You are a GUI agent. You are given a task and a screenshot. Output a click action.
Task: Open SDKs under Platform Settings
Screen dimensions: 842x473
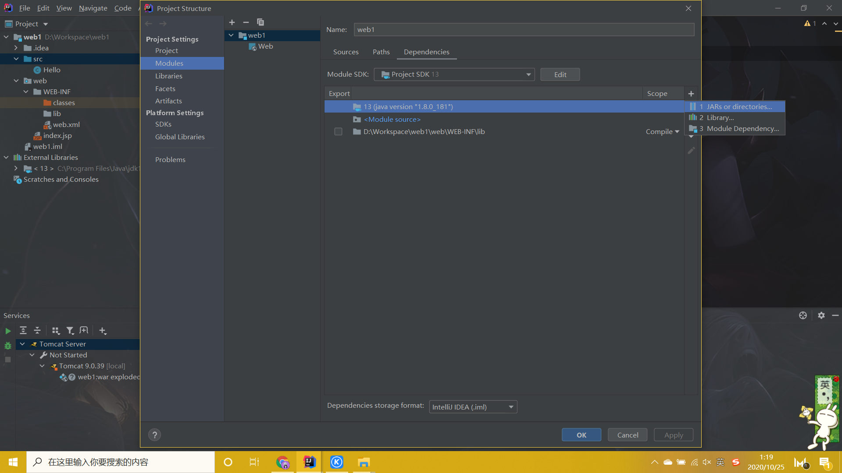(x=163, y=124)
